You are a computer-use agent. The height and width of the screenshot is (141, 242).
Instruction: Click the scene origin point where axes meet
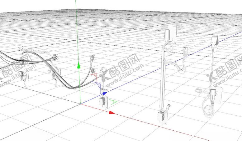pos(80,103)
